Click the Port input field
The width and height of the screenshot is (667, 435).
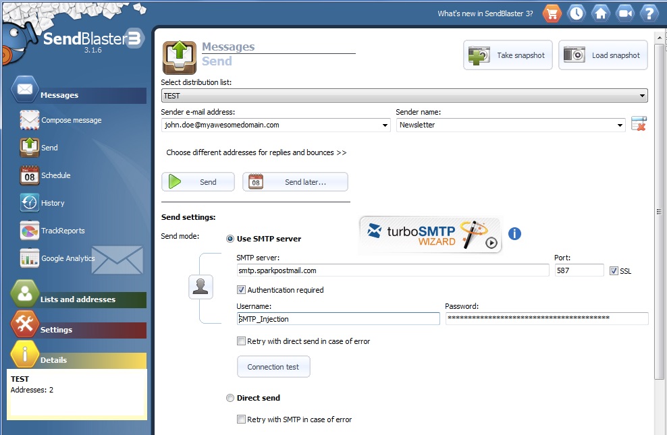(x=579, y=270)
